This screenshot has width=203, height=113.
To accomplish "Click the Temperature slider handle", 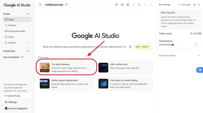I will click(x=173, y=45).
